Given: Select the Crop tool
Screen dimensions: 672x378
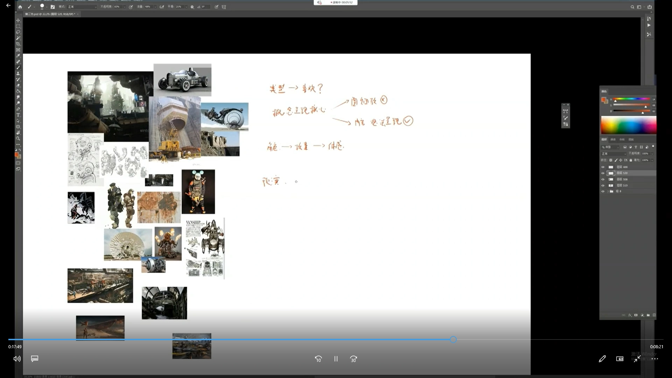Looking at the screenshot, I should [18, 44].
